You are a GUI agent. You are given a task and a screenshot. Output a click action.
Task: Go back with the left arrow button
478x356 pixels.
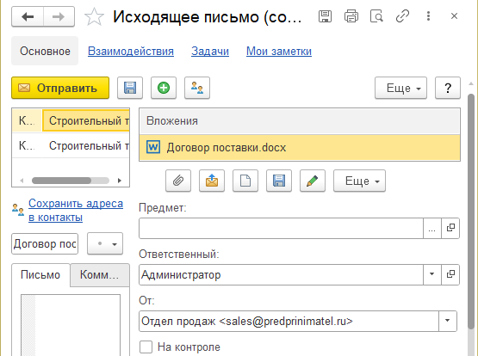tap(28, 16)
